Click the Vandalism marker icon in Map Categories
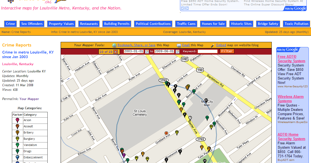 point(17,145)
